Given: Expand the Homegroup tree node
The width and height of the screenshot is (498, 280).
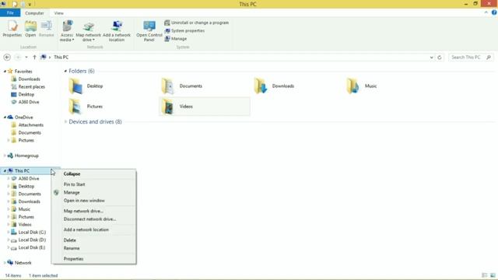Looking at the screenshot, I should 5,156.
